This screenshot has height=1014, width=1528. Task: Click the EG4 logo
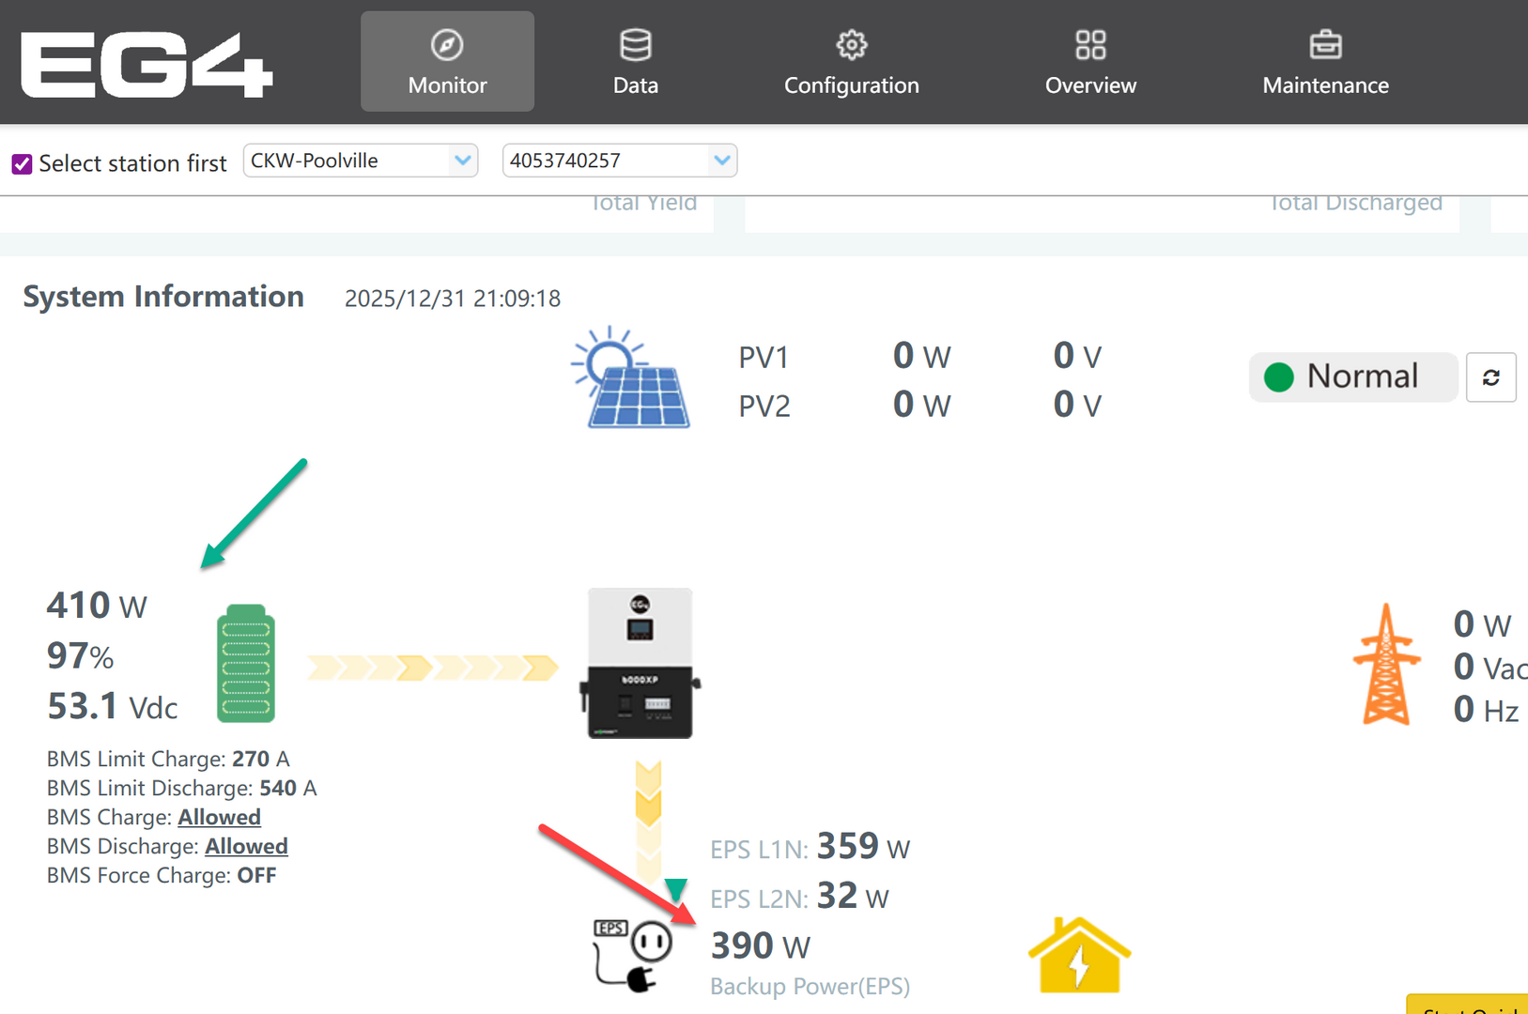pyautogui.click(x=147, y=64)
